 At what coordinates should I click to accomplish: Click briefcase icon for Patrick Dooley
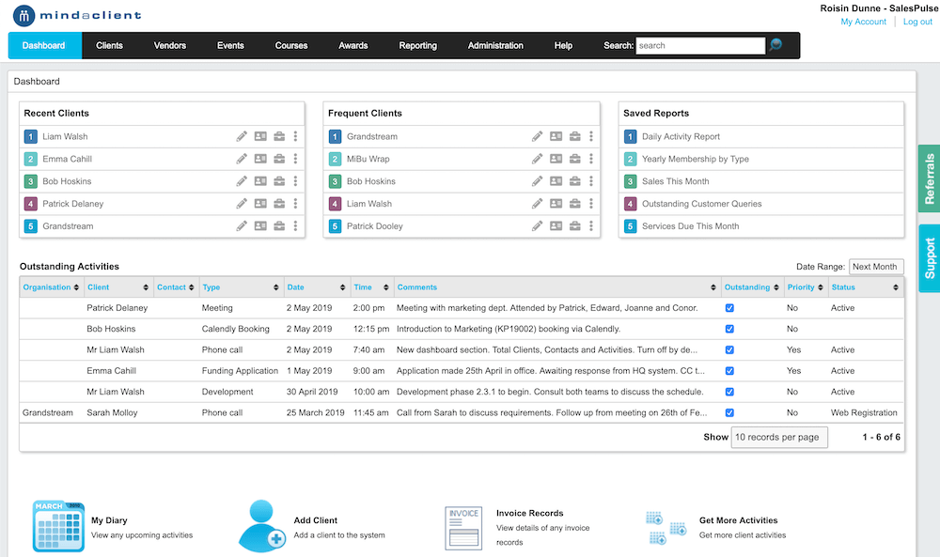(575, 225)
